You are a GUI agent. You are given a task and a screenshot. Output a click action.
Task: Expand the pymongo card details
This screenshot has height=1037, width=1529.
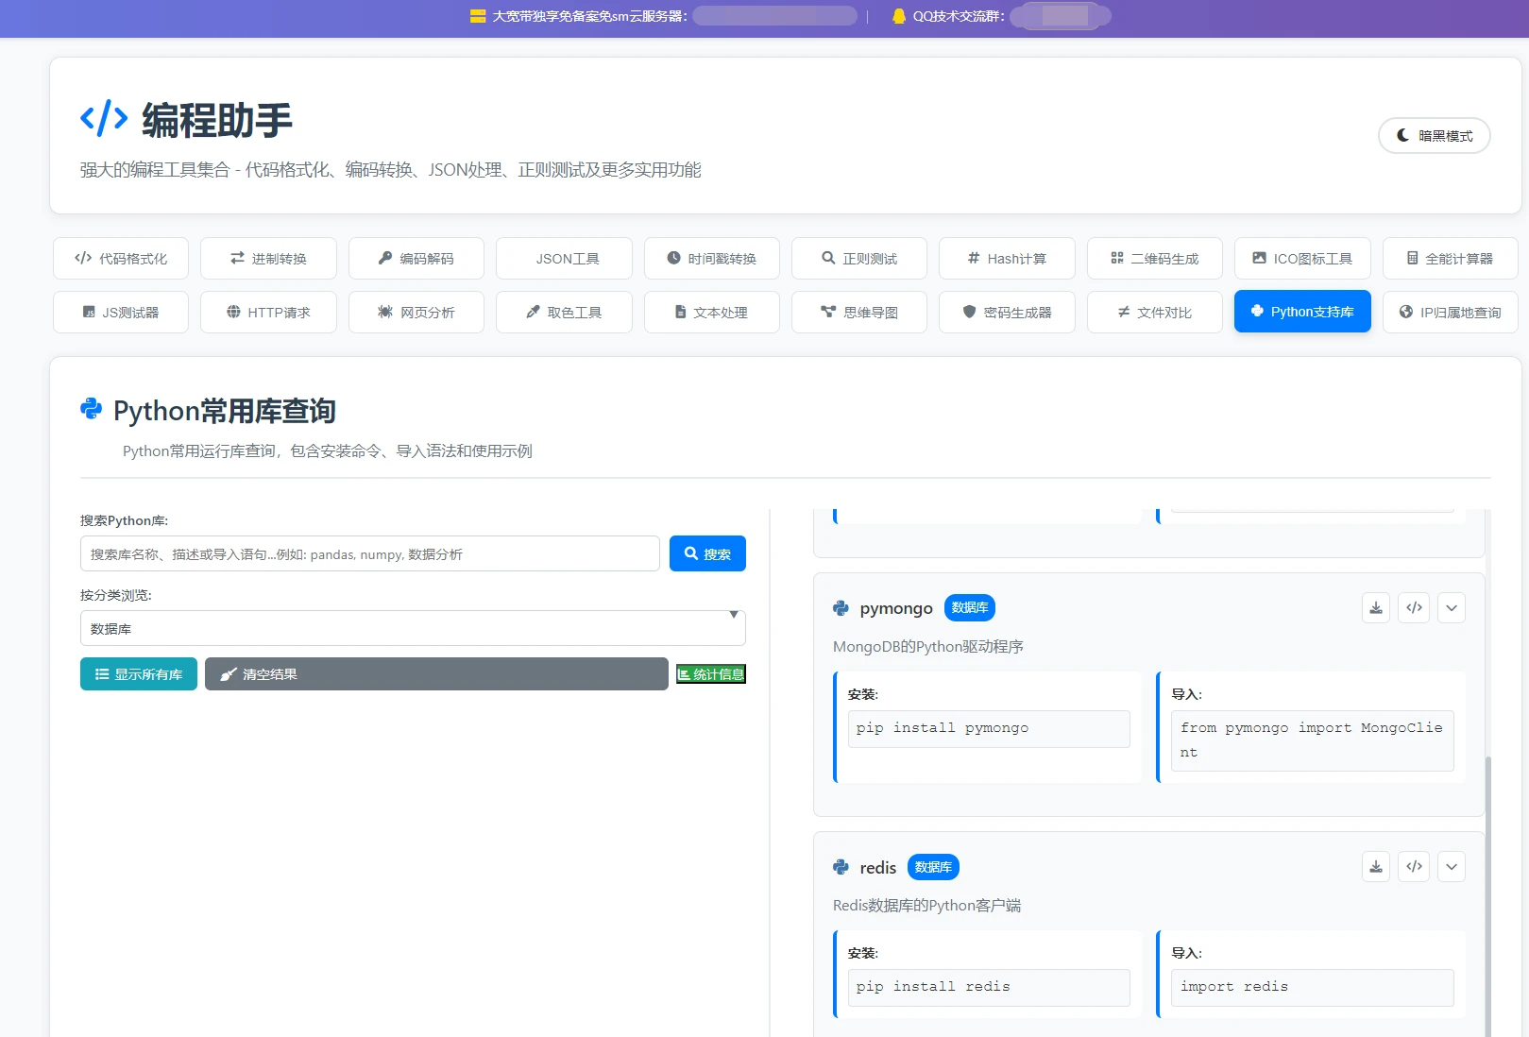1452,608
